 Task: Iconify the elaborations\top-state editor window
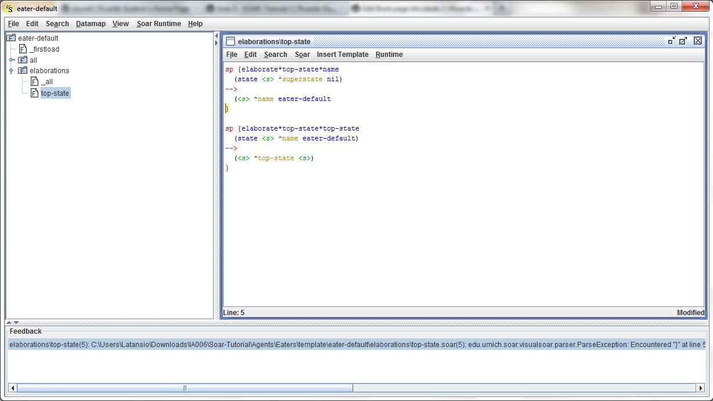pyautogui.click(x=672, y=41)
